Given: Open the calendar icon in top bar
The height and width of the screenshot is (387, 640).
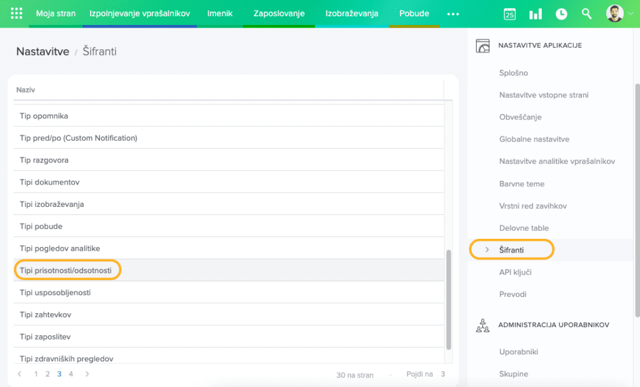Looking at the screenshot, I should 509,14.
